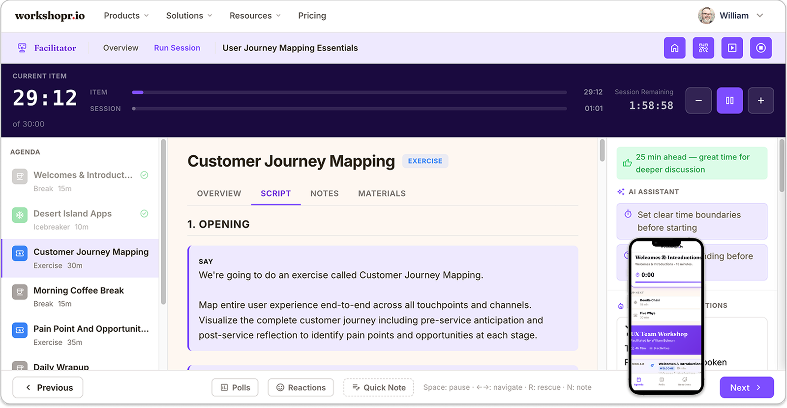
Task: Open the Polls button
Action: (x=236, y=388)
